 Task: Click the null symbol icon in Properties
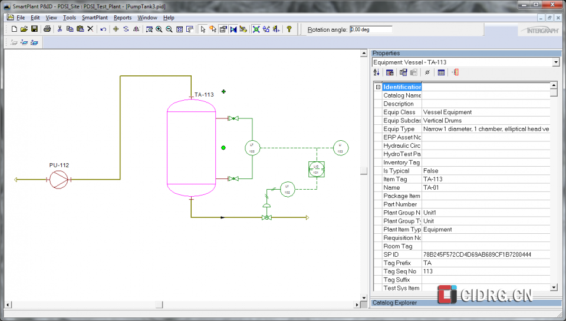pyautogui.click(x=427, y=72)
